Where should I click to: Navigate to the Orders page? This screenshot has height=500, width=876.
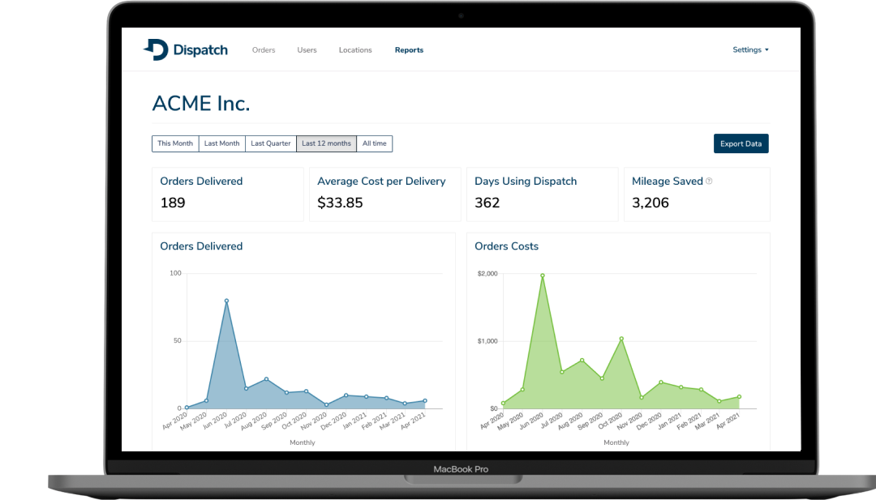264,49
